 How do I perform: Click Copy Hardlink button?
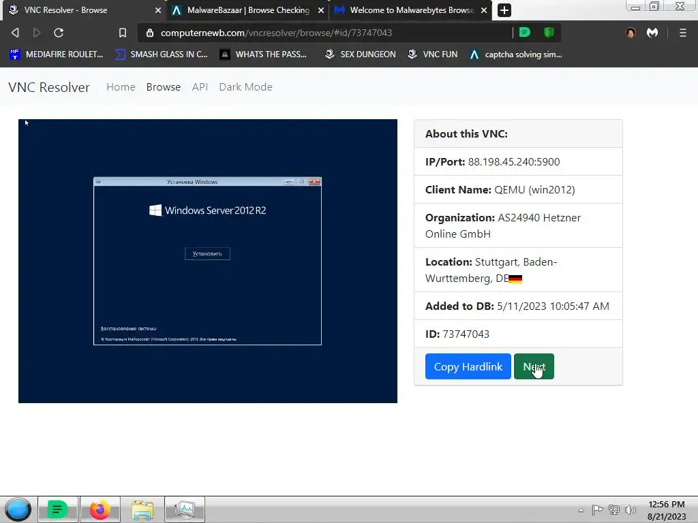point(468,366)
